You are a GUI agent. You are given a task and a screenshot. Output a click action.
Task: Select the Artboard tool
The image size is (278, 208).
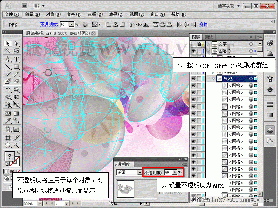point(7,138)
